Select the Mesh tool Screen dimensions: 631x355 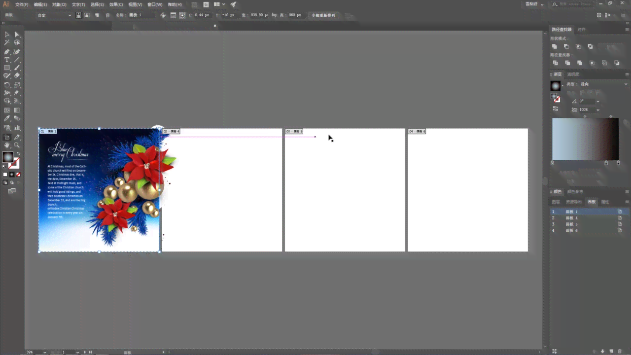point(7,110)
